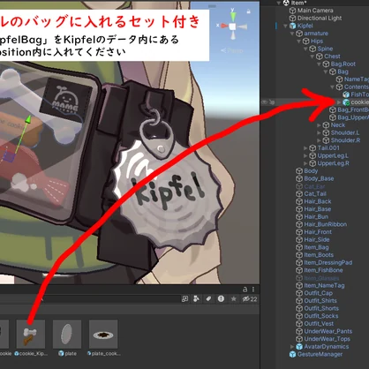
Task: Select Outfit_Shorts in the hierarchy
Action: point(321,308)
